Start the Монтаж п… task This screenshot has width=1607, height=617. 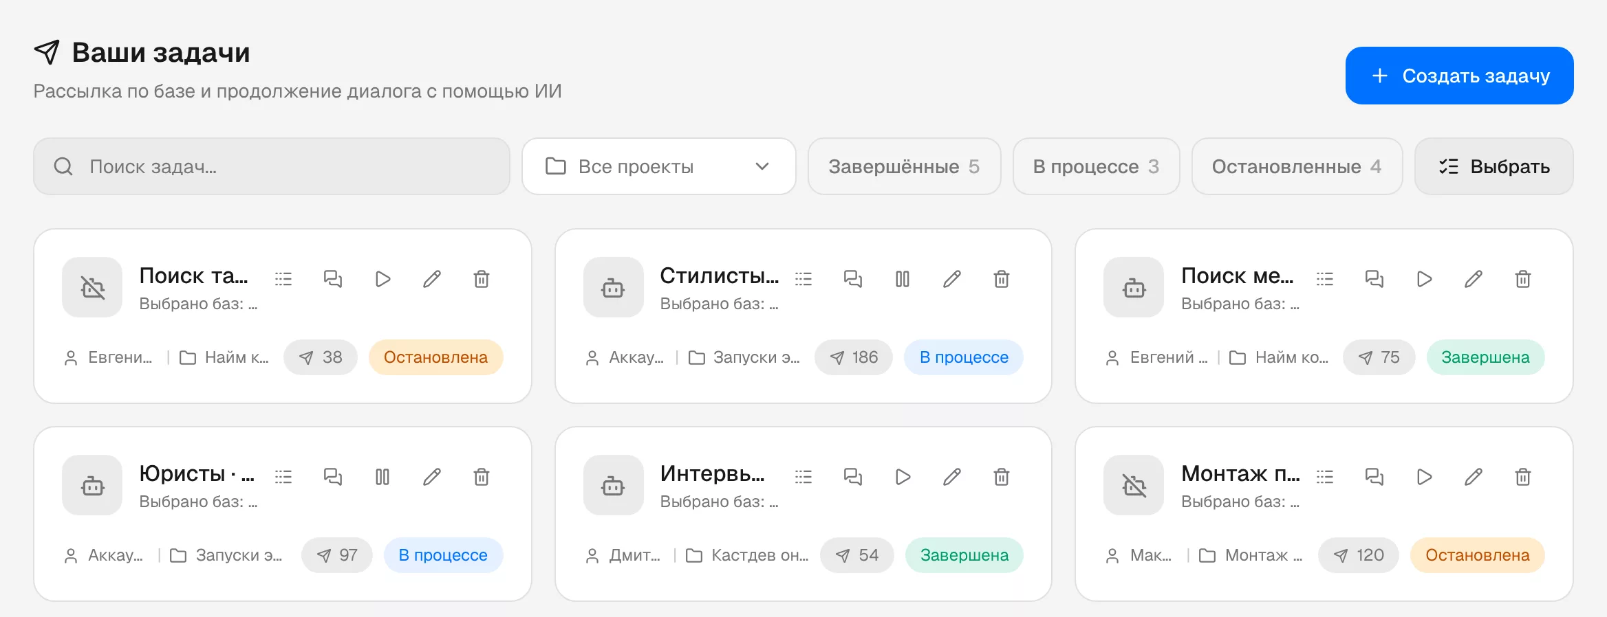tap(1424, 477)
